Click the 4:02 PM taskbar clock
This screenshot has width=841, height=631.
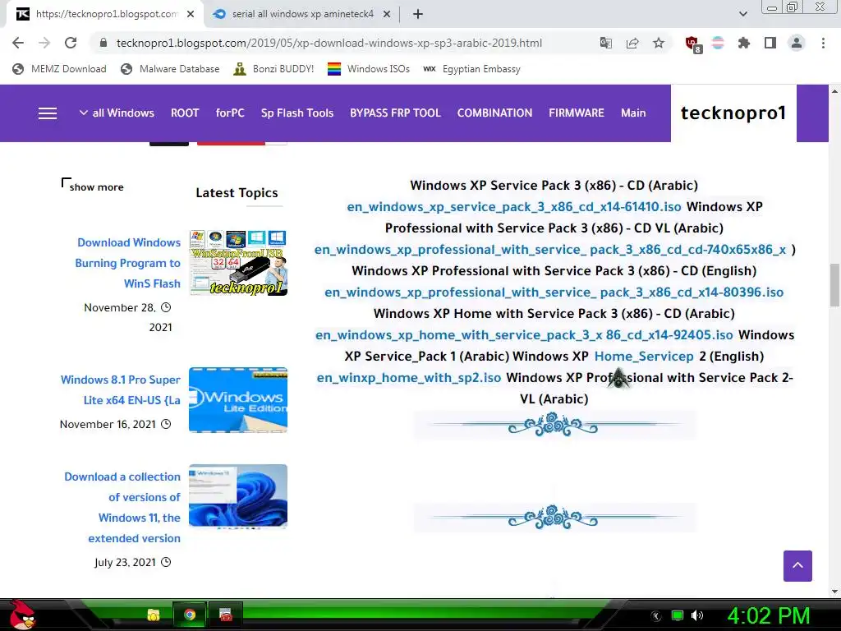[768, 615]
